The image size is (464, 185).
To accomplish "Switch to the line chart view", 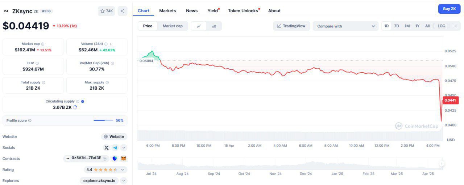I will click(x=199, y=26).
